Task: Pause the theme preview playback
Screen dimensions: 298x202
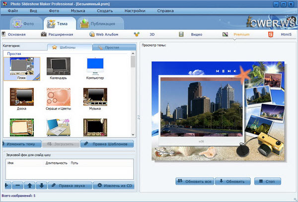Action: coord(223,71)
